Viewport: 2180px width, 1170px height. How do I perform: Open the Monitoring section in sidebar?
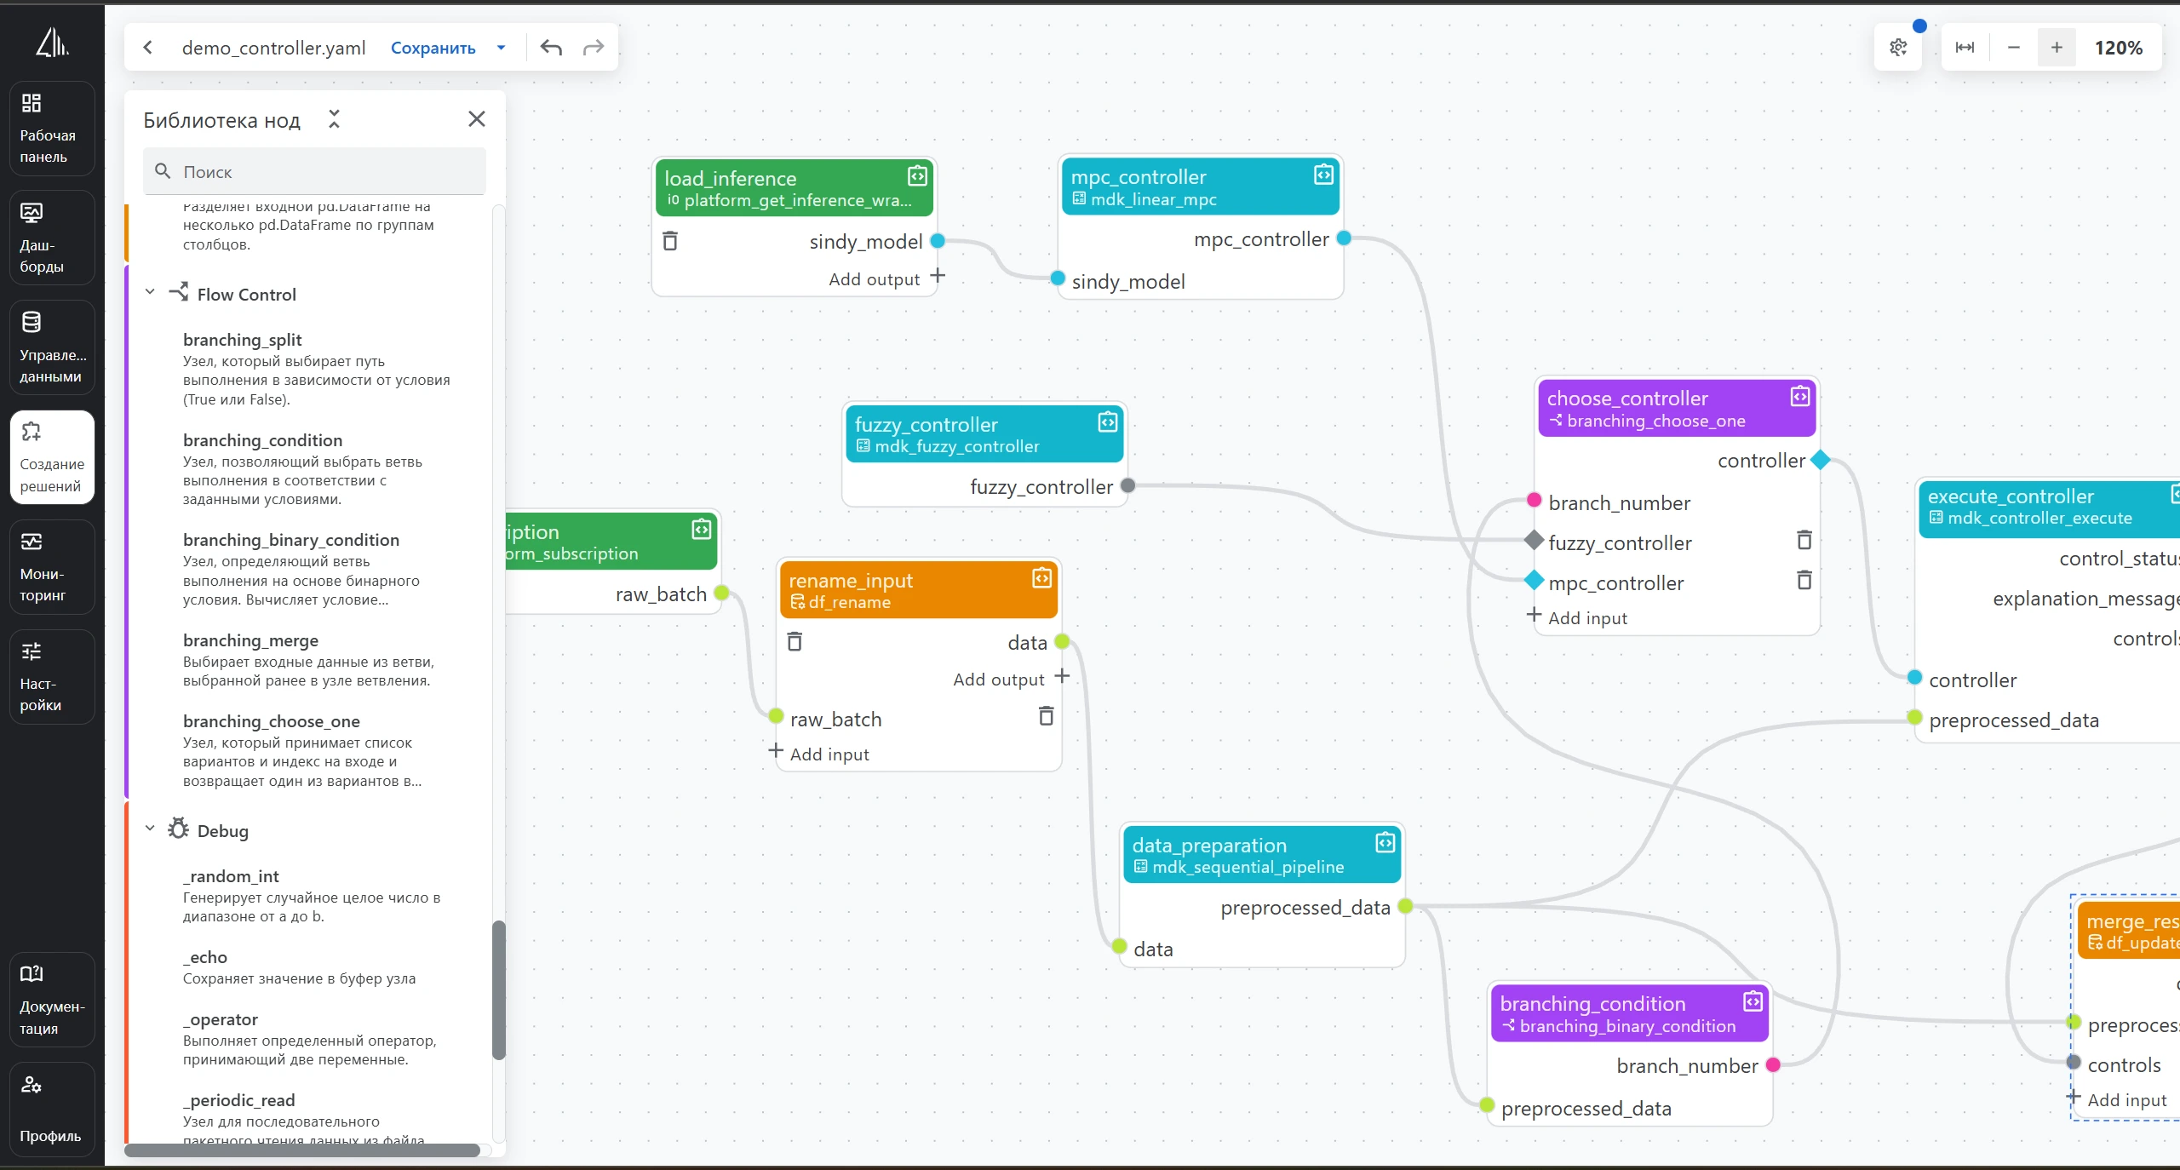click(x=52, y=566)
